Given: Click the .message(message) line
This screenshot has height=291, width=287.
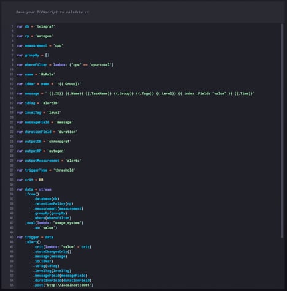Looking at the screenshot, I should click(x=50, y=257).
